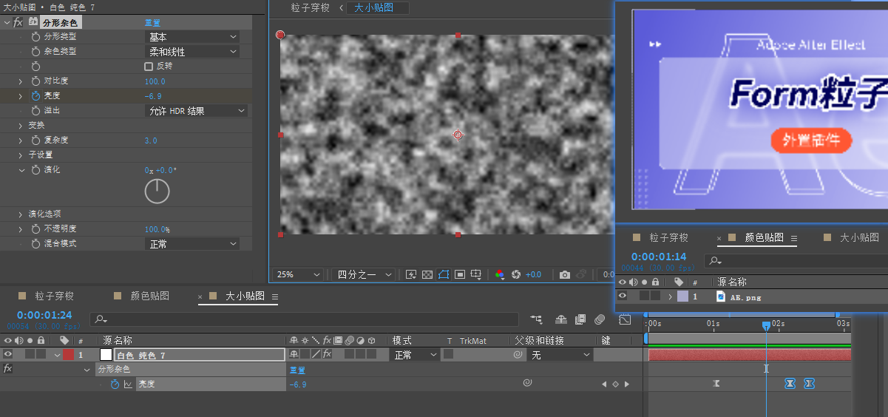Toggle shy switch for layer 白色 纯色 7

click(x=294, y=355)
